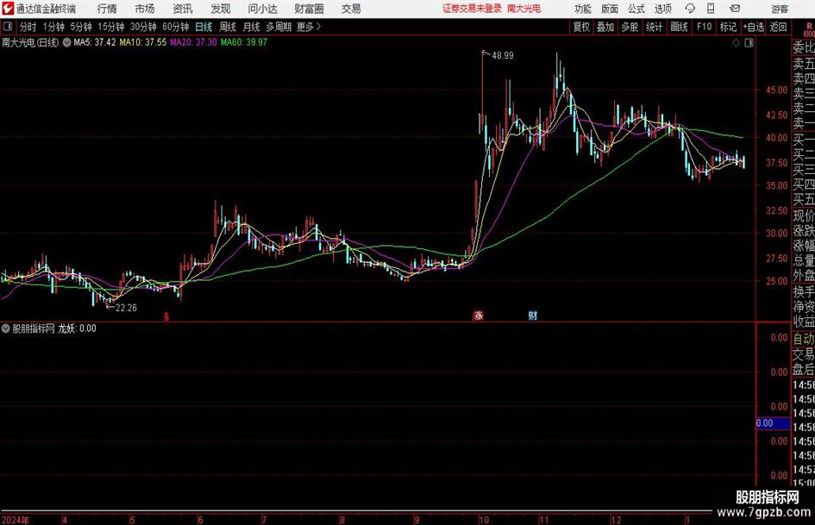Screen dimensions: 815x525
Task: Open the mobile phone icon
Action: 710,9
